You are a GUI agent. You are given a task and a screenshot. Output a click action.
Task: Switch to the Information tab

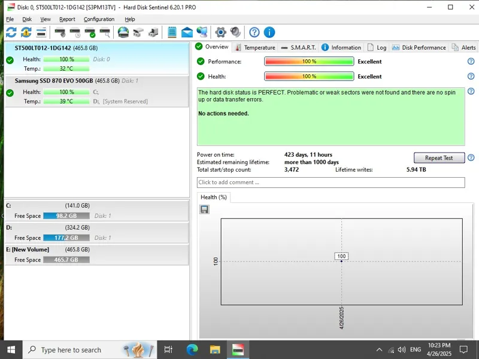click(341, 48)
